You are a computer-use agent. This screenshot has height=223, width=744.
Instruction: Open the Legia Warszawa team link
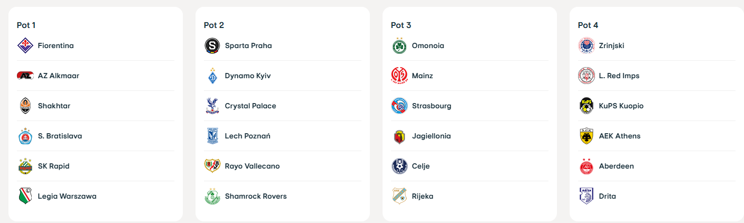pyautogui.click(x=67, y=196)
